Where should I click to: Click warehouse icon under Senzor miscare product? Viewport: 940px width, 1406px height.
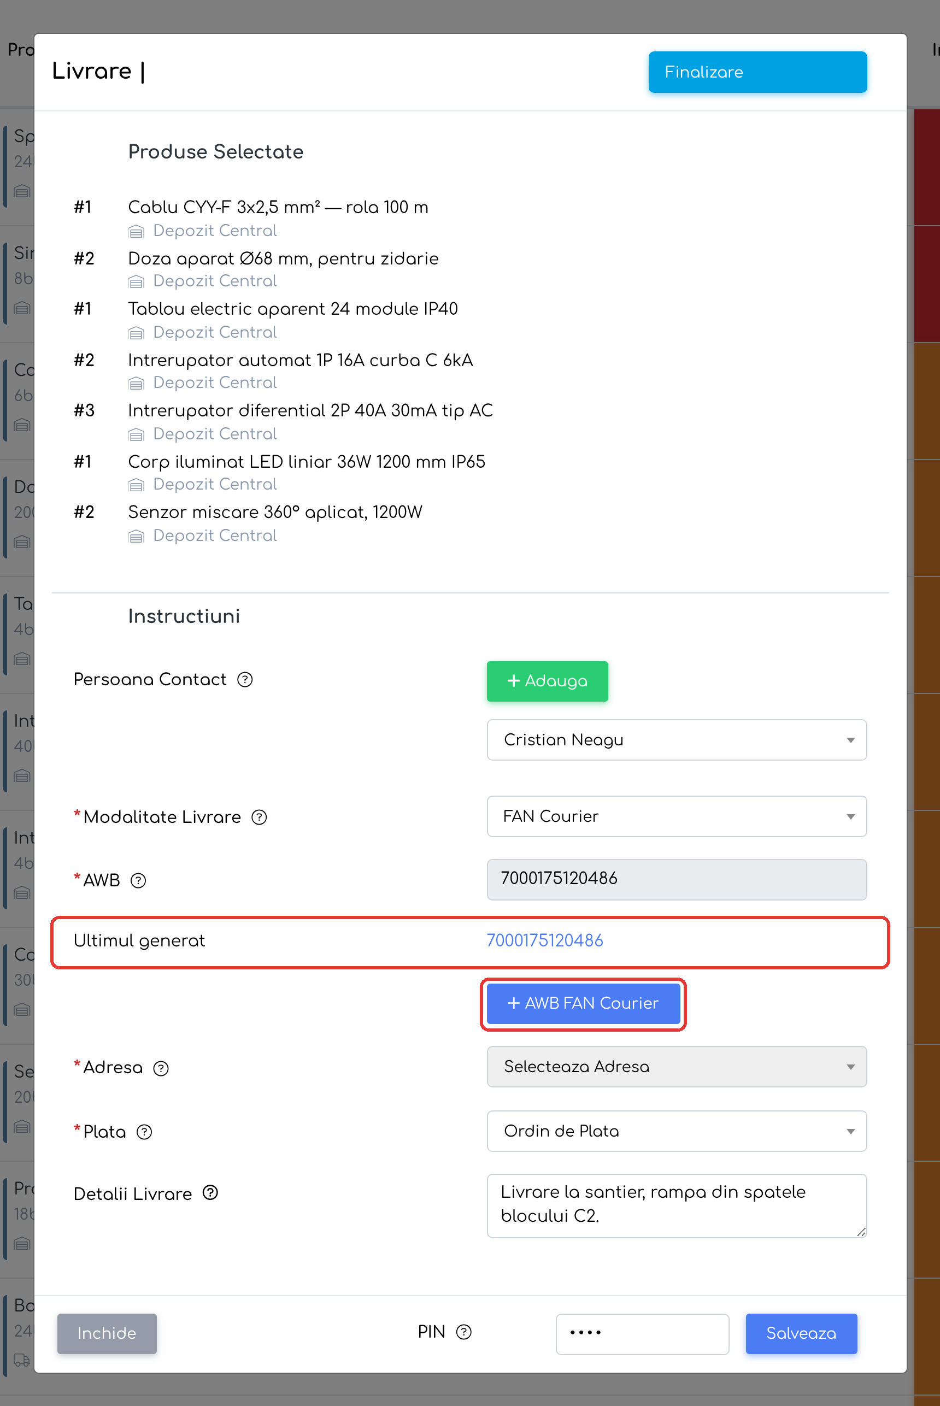137,537
